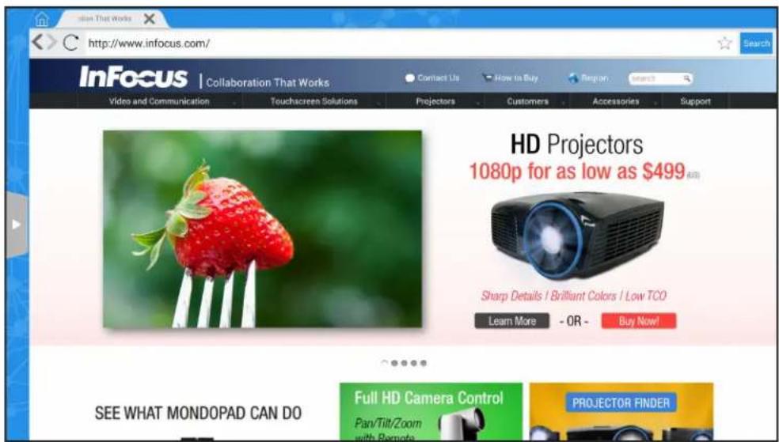The image size is (779, 442).
Task: Open Contact Us link
Action: tap(432, 77)
